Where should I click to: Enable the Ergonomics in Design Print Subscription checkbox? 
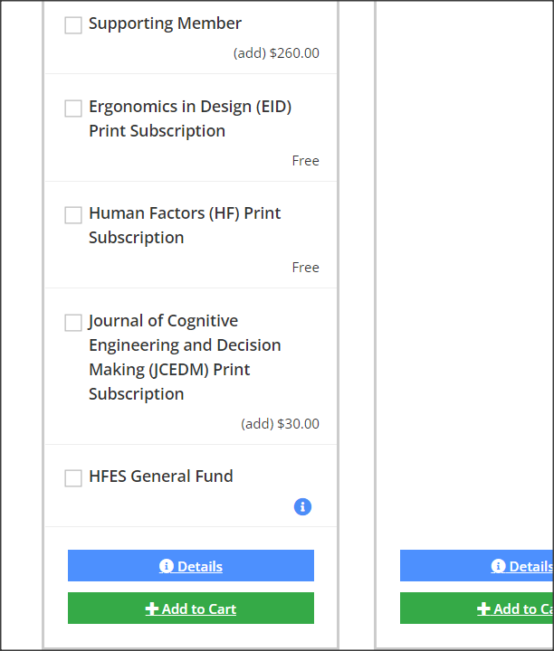[73, 108]
